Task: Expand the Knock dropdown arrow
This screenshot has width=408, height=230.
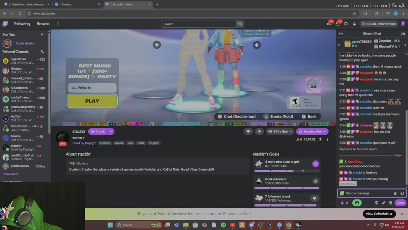Action: (x=111, y=131)
